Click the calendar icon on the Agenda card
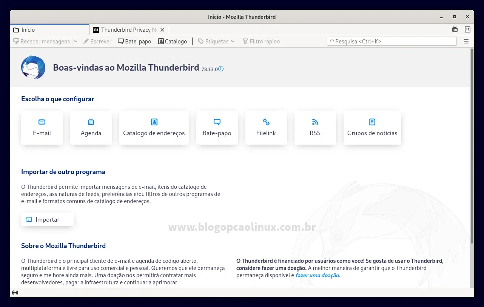 tap(91, 122)
